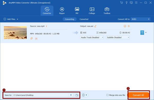Open the MV tab
The image size is (154, 100).
pyautogui.click(x=77, y=11)
